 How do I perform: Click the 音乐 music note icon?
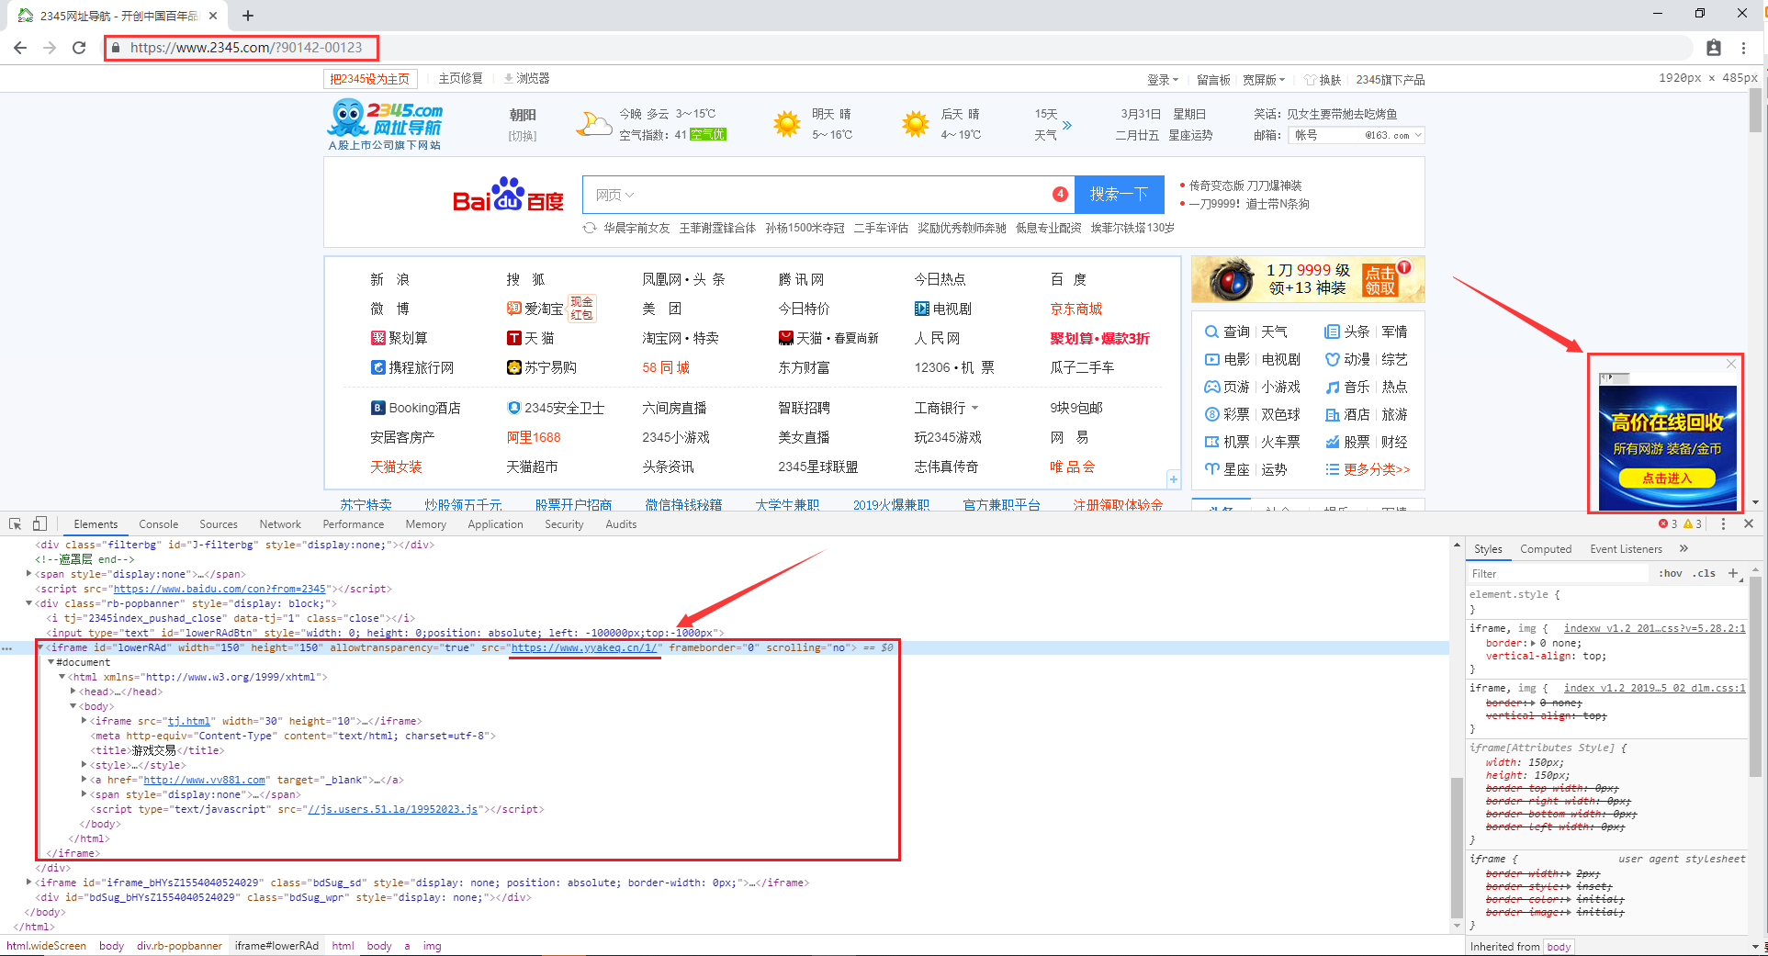pyautogui.click(x=1334, y=387)
